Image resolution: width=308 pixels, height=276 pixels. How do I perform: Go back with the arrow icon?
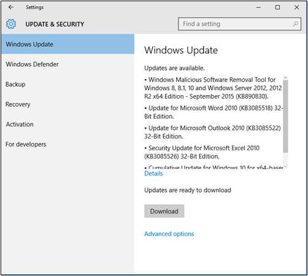(x=11, y=7)
